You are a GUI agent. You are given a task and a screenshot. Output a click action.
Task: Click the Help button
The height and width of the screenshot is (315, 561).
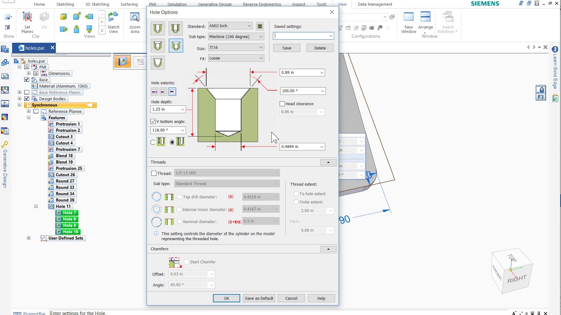pyautogui.click(x=321, y=298)
